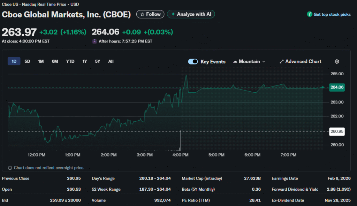Open the Get top stock picks link

pos(332,14)
